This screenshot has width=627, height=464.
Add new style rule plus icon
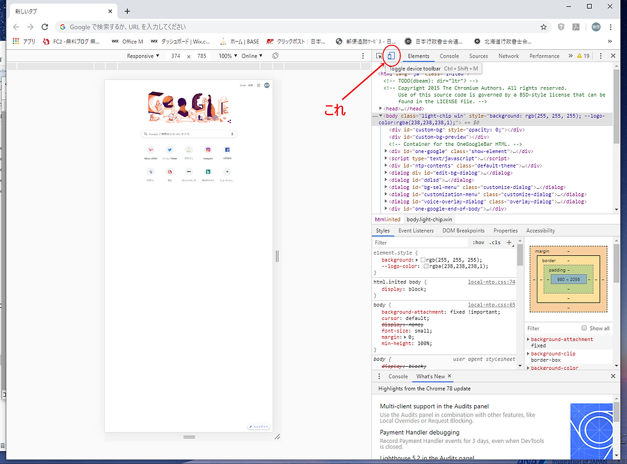(x=509, y=243)
